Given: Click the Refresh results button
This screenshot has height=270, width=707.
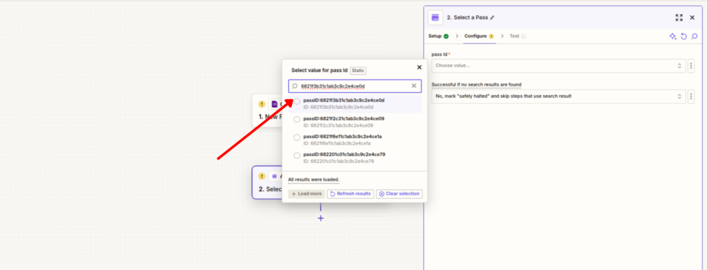Looking at the screenshot, I should (350, 194).
